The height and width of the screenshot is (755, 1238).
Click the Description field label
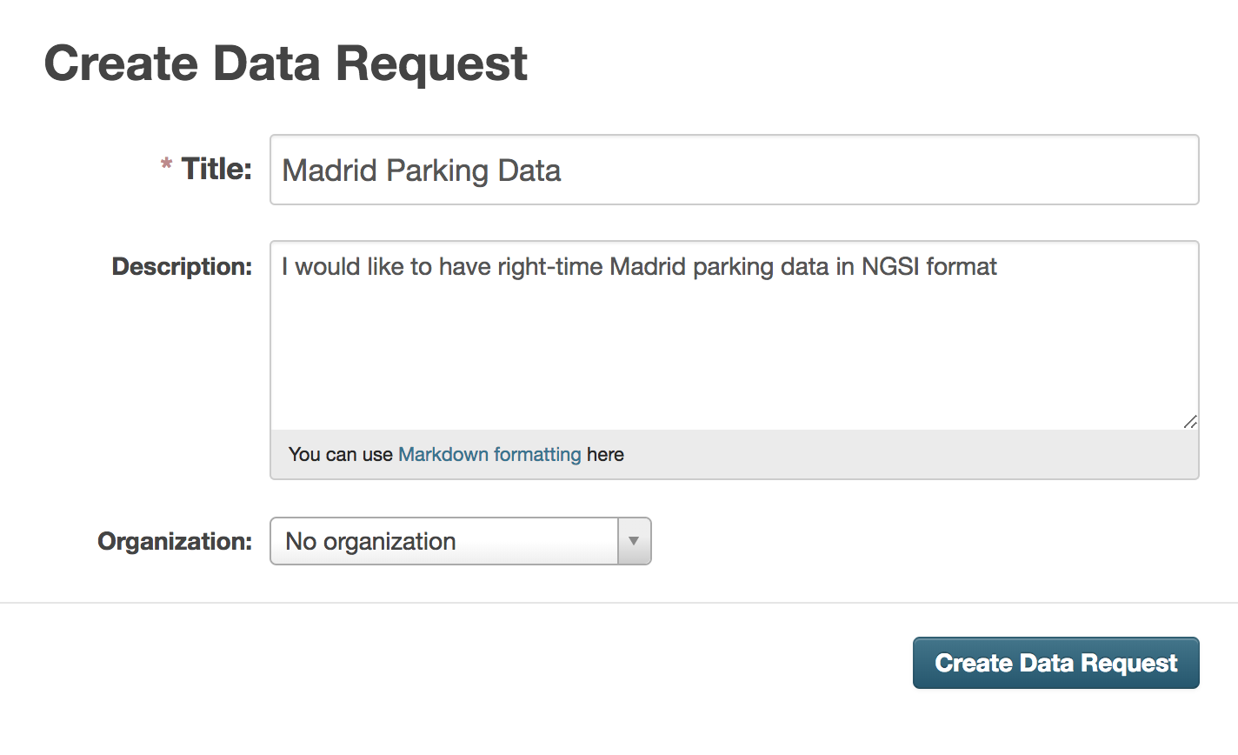182,266
